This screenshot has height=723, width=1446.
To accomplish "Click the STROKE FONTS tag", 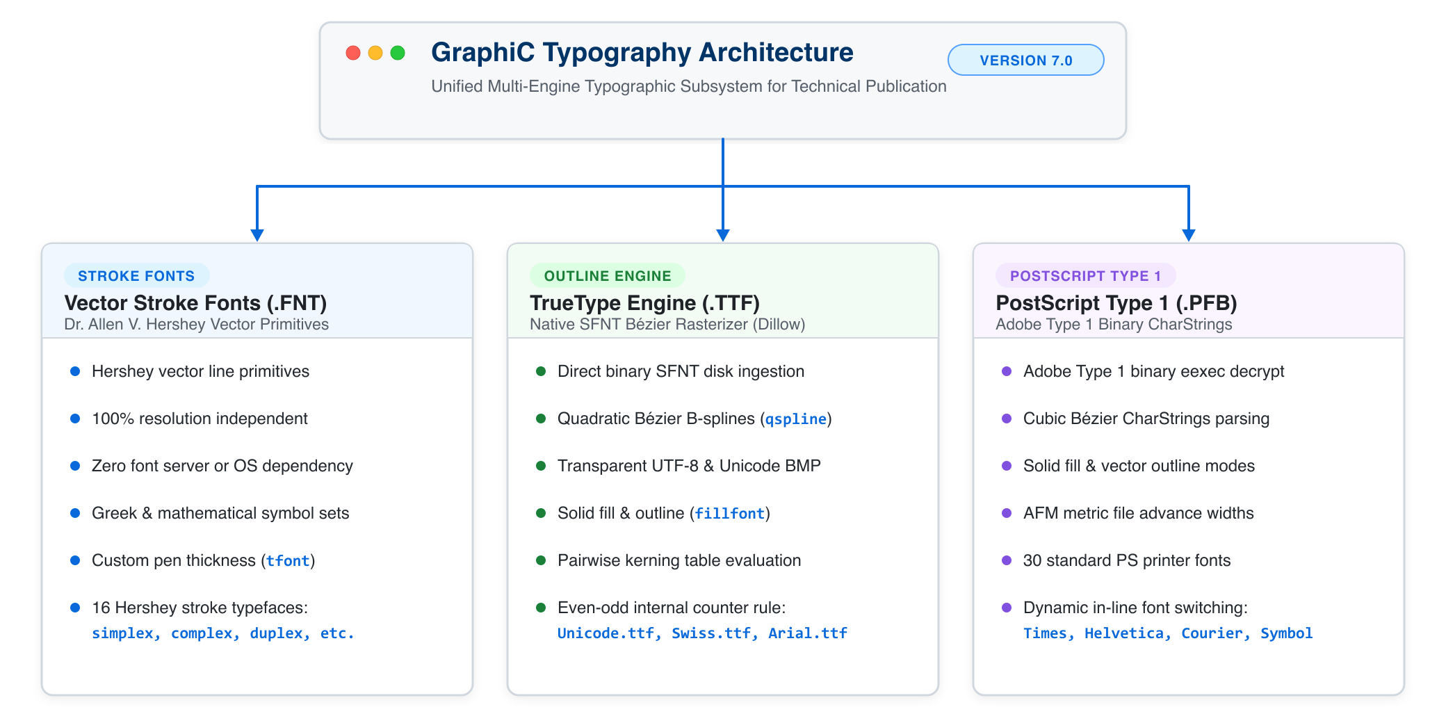I will point(136,276).
